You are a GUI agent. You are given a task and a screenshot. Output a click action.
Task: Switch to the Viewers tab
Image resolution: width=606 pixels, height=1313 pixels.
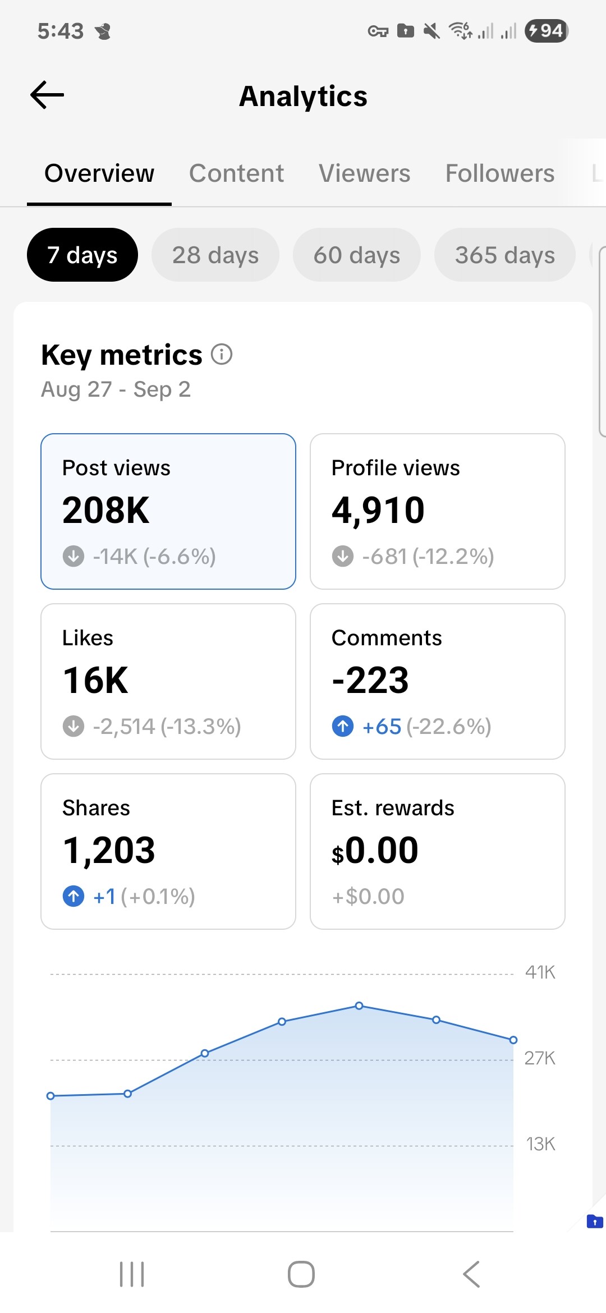pyautogui.click(x=365, y=173)
